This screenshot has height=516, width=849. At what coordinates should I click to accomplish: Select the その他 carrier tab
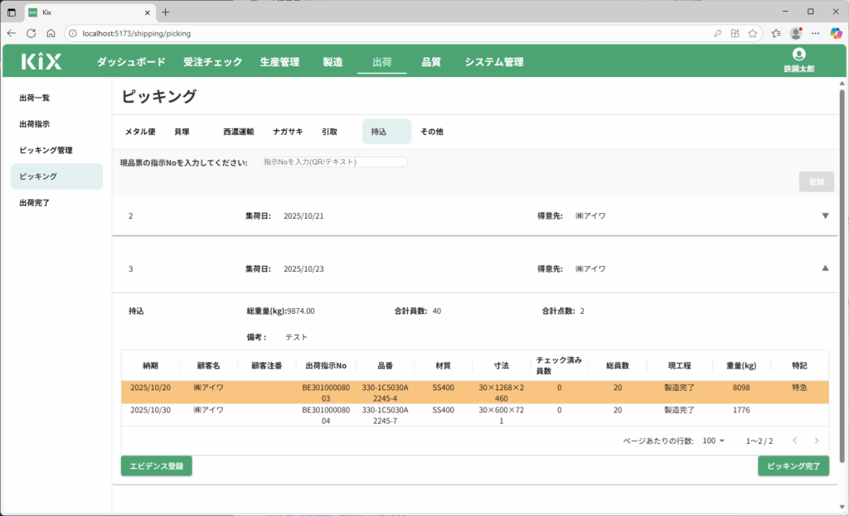point(431,132)
